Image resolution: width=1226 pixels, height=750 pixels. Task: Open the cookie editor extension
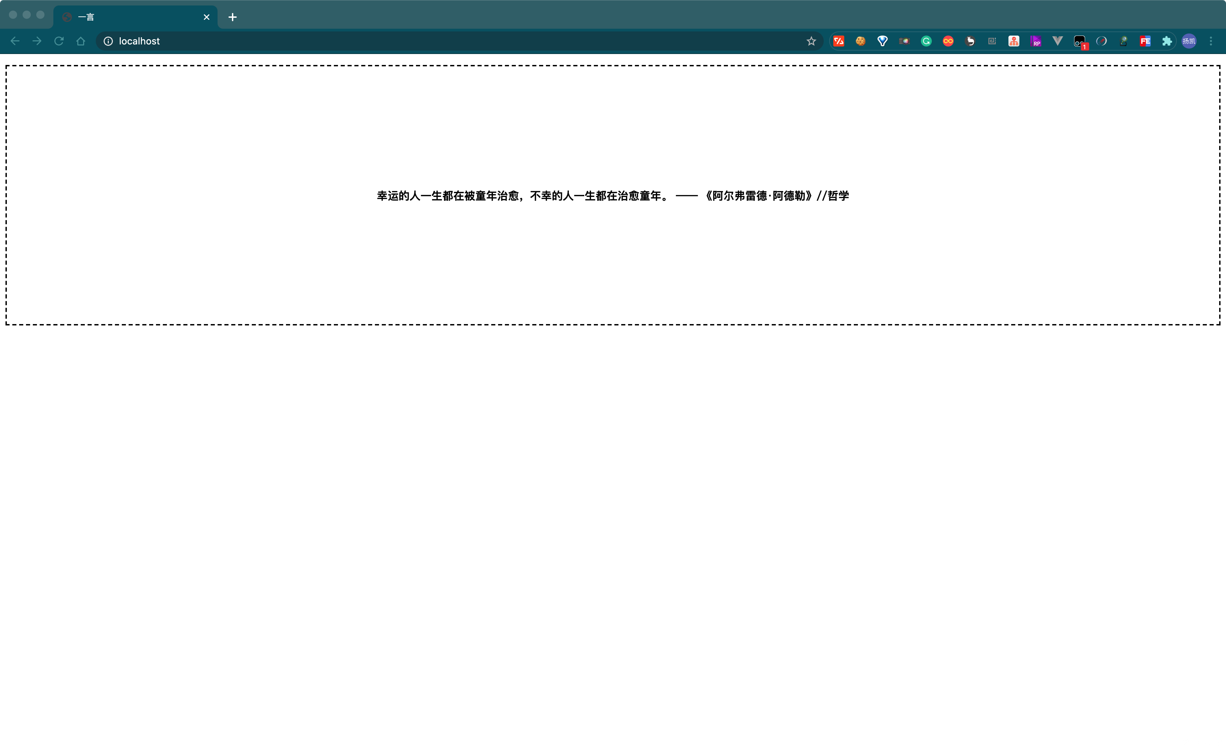click(860, 41)
